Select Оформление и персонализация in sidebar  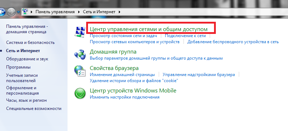click(22, 91)
